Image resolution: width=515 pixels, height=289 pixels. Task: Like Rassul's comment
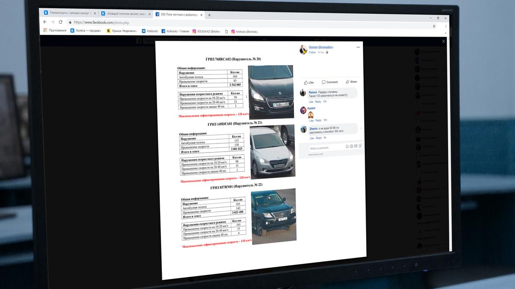(x=311, y=102)
